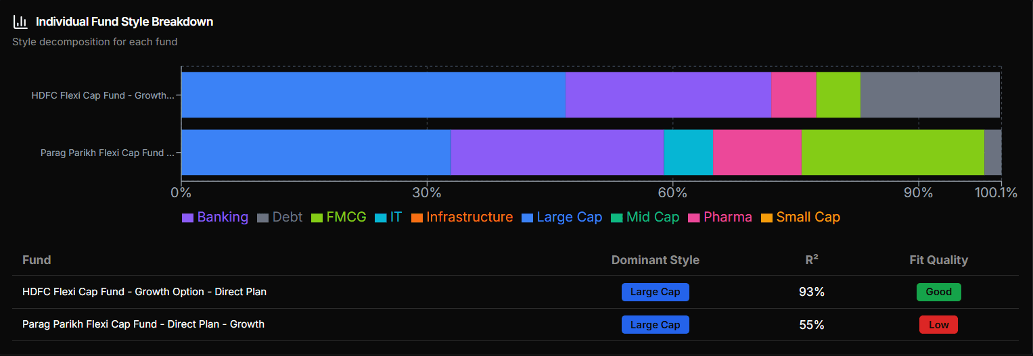Toggle the Mid Cap legend entry
Image resolution: width=1033 pixels, height=356 pixels.
[x=645, y=218]
